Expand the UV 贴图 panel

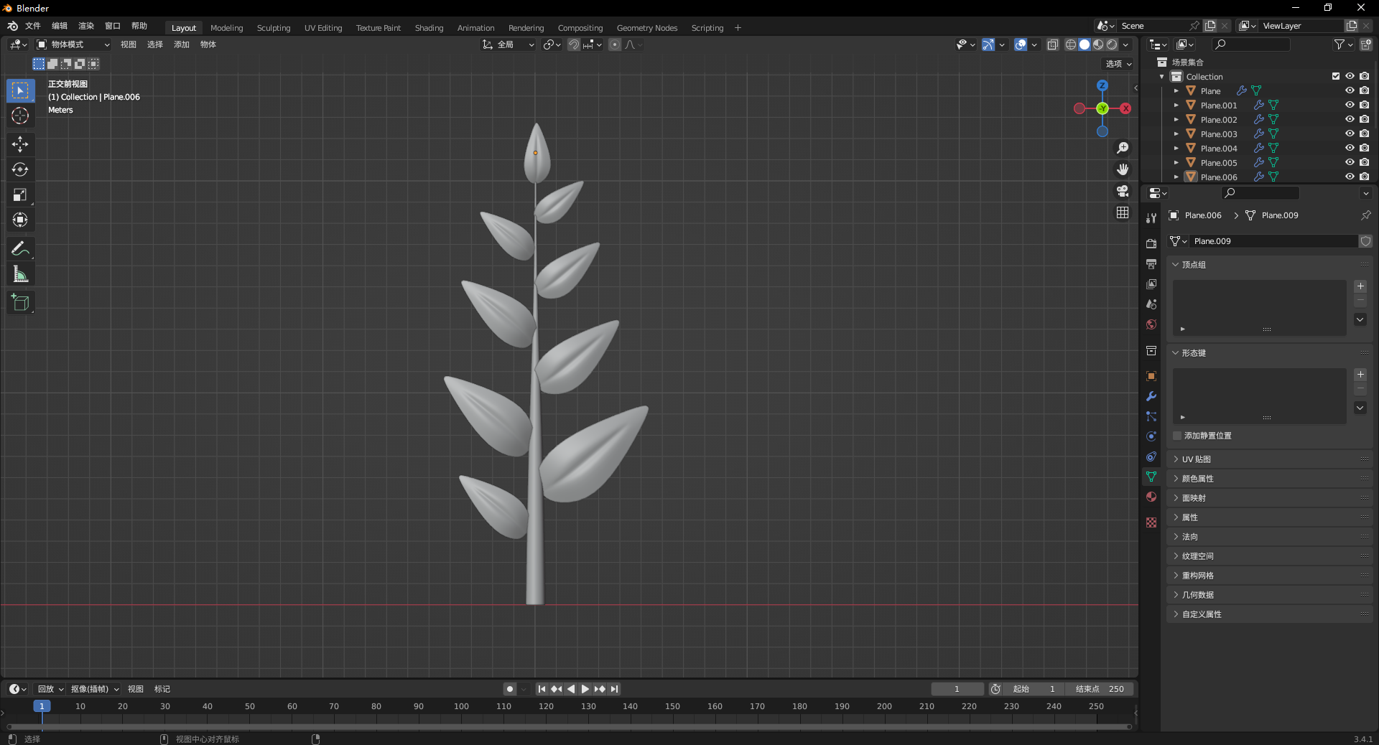[1196, 459]
